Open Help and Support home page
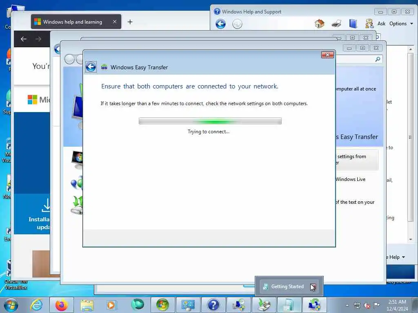418x313 pixels. click(319, 24)
